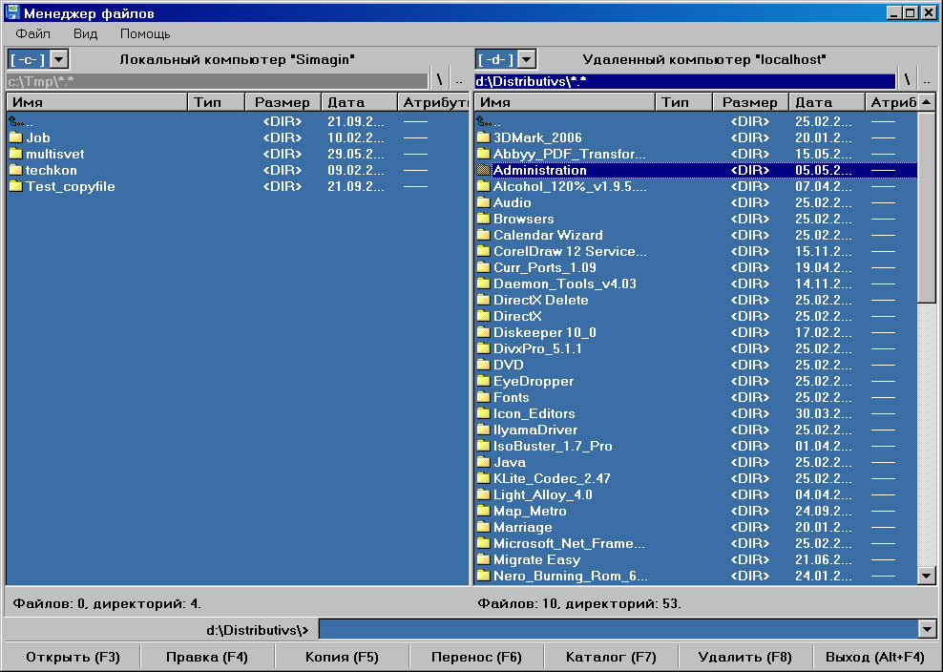Select the Java folder name
Viewport: 943px width, 672px height.
point(510,463)
